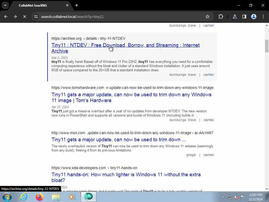Open the muted volume tray icon
Viewport: 269px width, 202px height.
click(x=236, y=197)
